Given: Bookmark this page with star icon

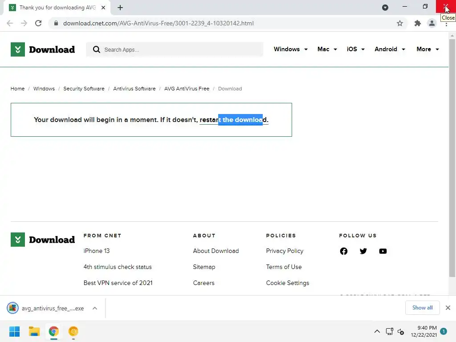Looking at the screenshot, I should 400,23.
